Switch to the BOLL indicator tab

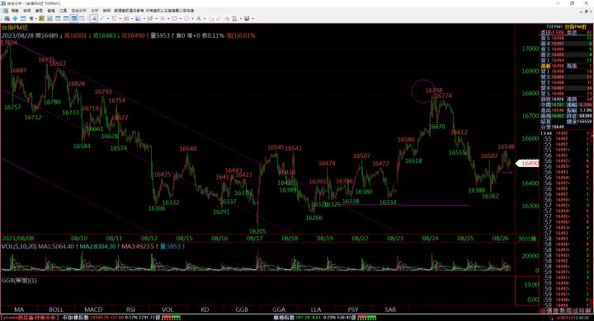[x=56, y=309]
